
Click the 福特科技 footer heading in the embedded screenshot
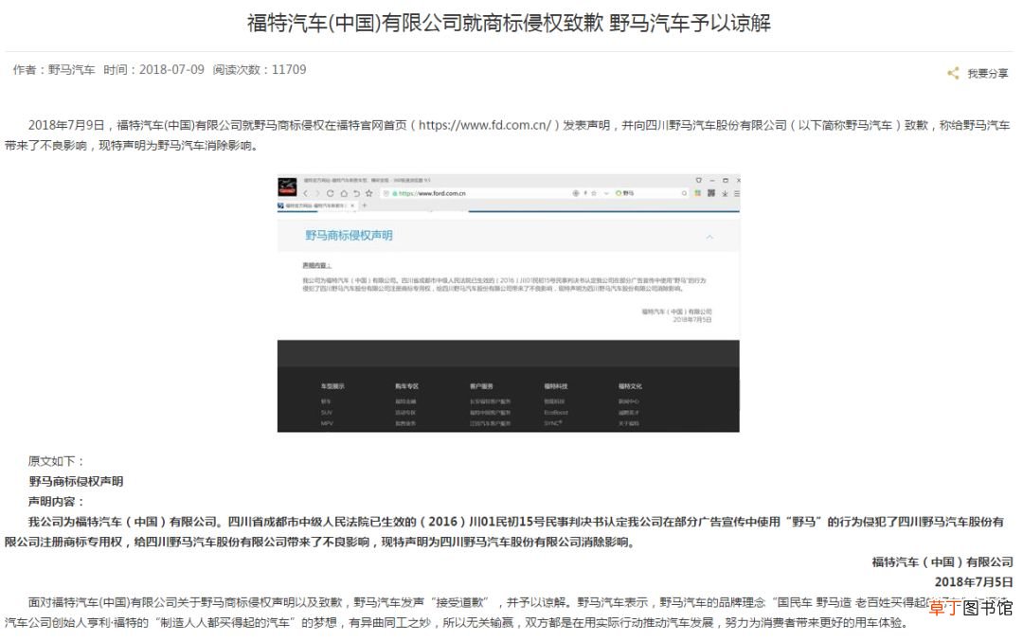(556, 386)
